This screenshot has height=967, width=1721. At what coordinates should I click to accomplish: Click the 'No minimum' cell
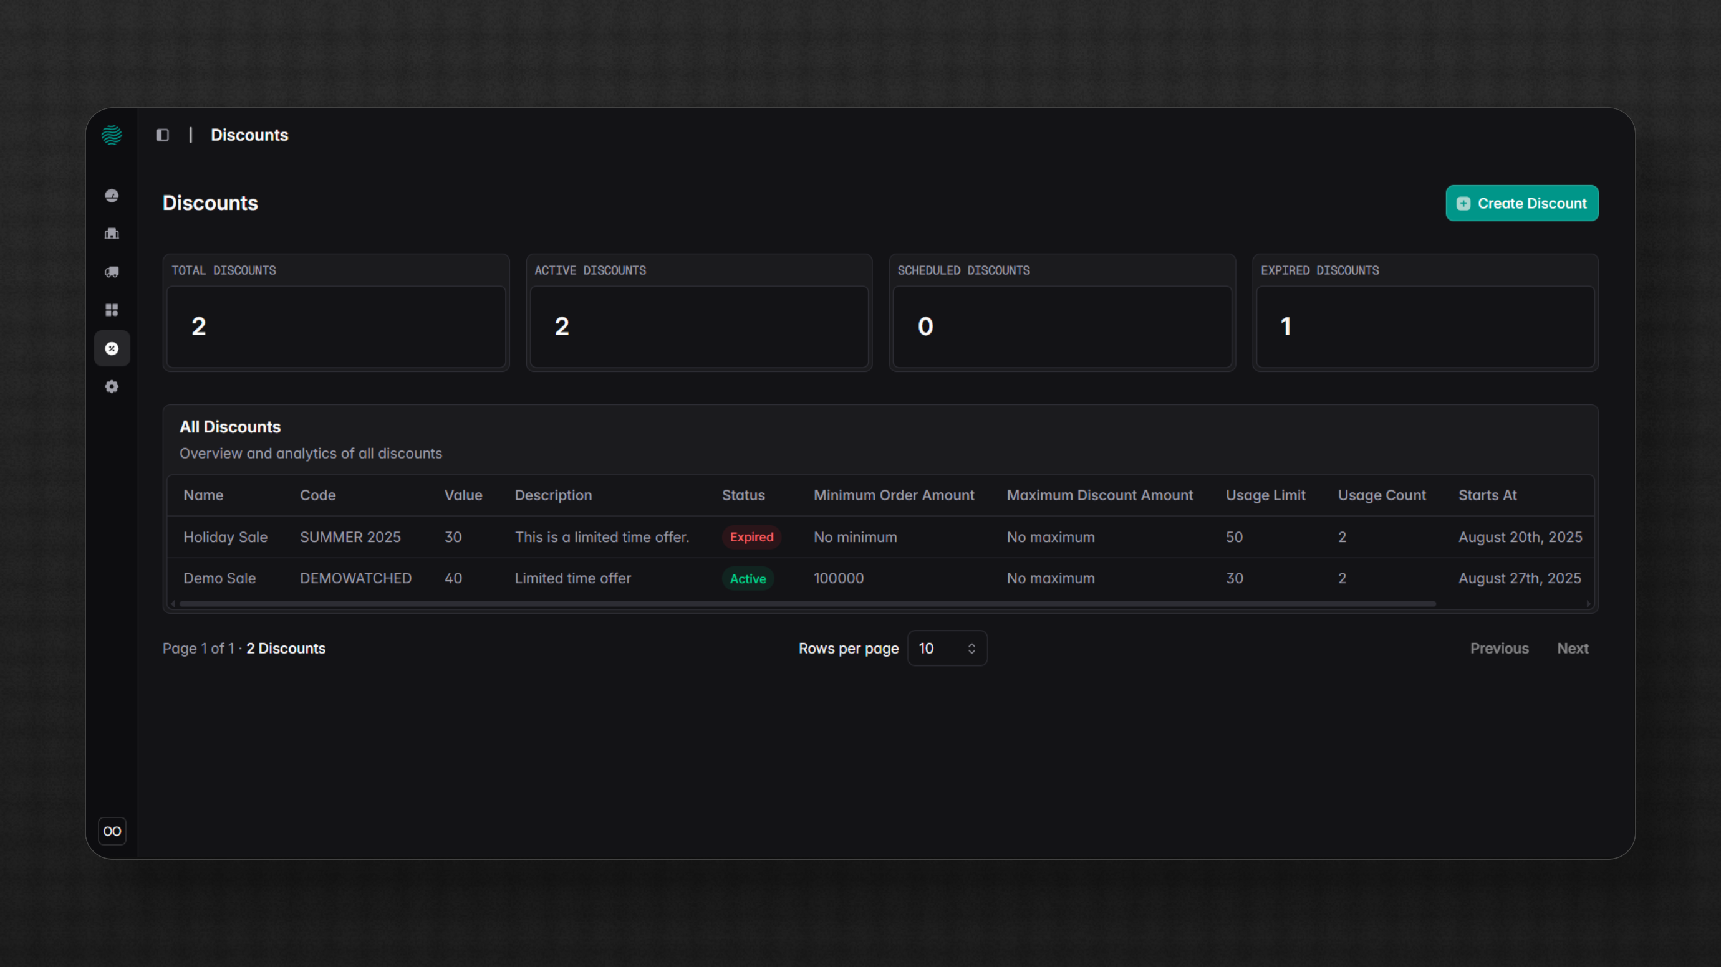click(855, 537)
